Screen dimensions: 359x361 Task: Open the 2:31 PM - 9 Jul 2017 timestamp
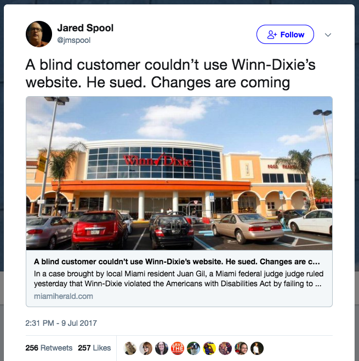[61, 323]
